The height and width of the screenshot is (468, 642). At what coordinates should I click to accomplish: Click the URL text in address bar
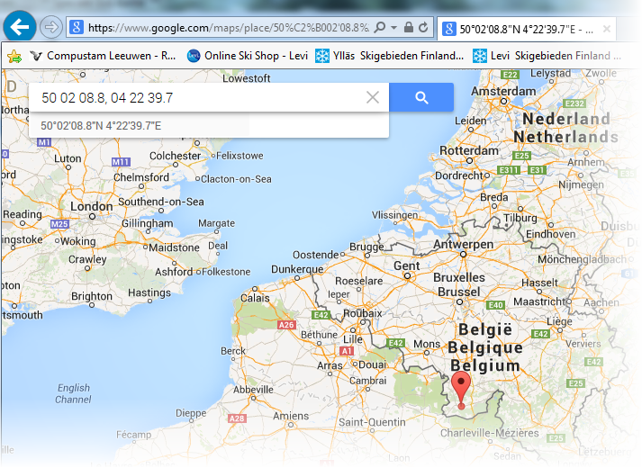pyautogui.click(x=229, y=28)
